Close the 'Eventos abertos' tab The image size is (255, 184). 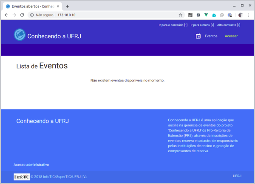point(58,6)
